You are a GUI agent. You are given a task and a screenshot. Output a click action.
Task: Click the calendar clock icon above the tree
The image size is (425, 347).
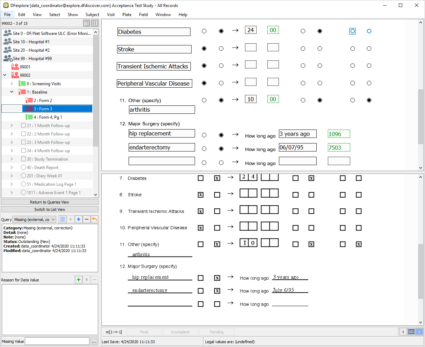87,23
